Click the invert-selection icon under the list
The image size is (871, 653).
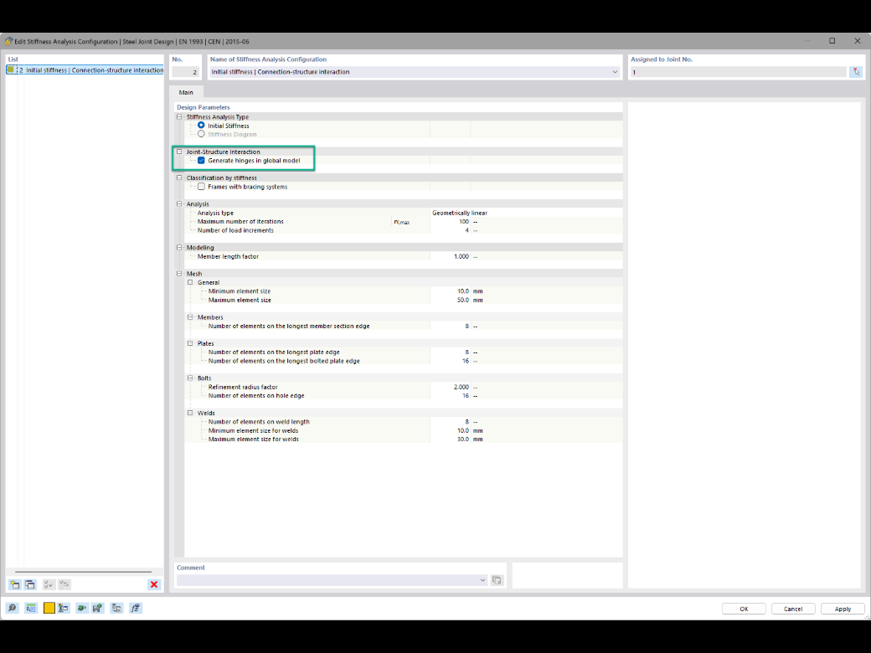(x=64, y=584)
